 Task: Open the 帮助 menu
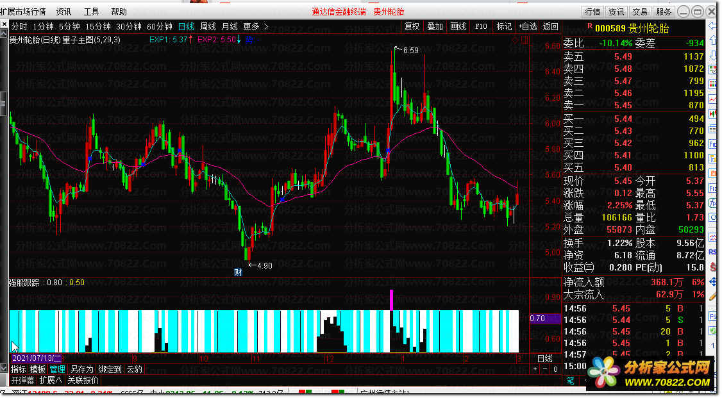[119, 12]
